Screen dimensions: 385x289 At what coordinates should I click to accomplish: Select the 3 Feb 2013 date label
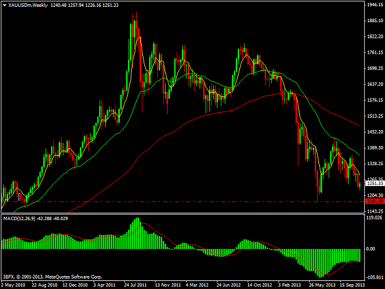[x=290, y=285]
